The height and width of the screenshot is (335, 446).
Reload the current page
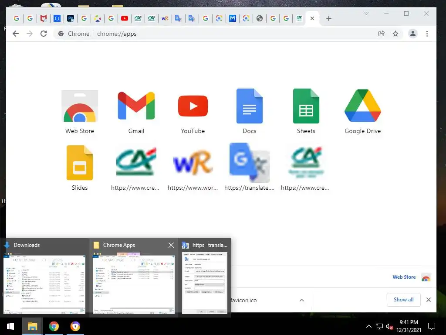click(44, 34)
